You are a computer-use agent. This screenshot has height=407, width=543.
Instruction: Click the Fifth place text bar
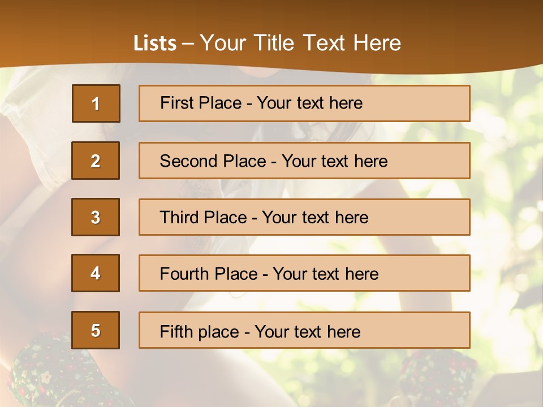pos(304,330)
